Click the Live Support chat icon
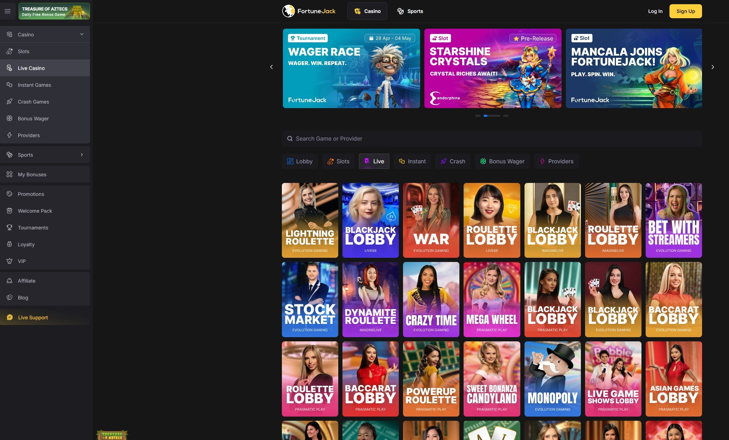The height and width of the screenshot is (440, 729). pos(10,318)
